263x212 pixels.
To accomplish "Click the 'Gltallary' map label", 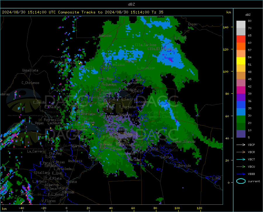I will pos(42,173).
